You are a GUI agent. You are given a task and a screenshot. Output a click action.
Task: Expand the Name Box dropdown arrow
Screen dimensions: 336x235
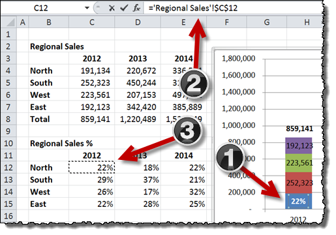pyautogui.click(x=87, y=8)
